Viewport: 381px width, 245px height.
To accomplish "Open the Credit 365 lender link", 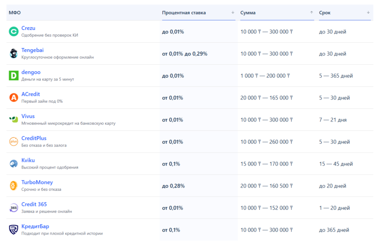I will [34, 204].
